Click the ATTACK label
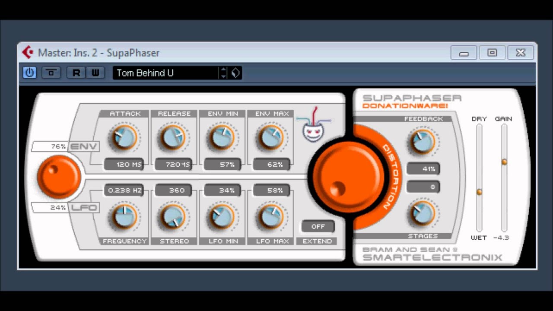553x311 pixels. pos(125,114)
